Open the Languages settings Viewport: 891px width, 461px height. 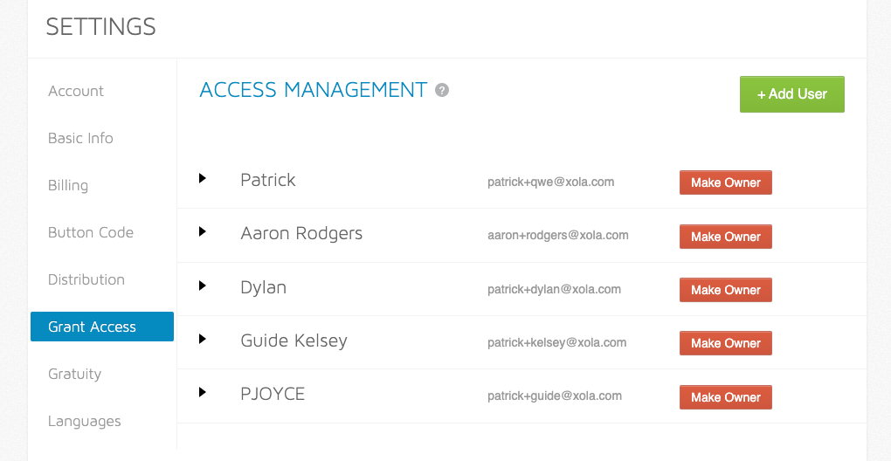click(85, 421)
